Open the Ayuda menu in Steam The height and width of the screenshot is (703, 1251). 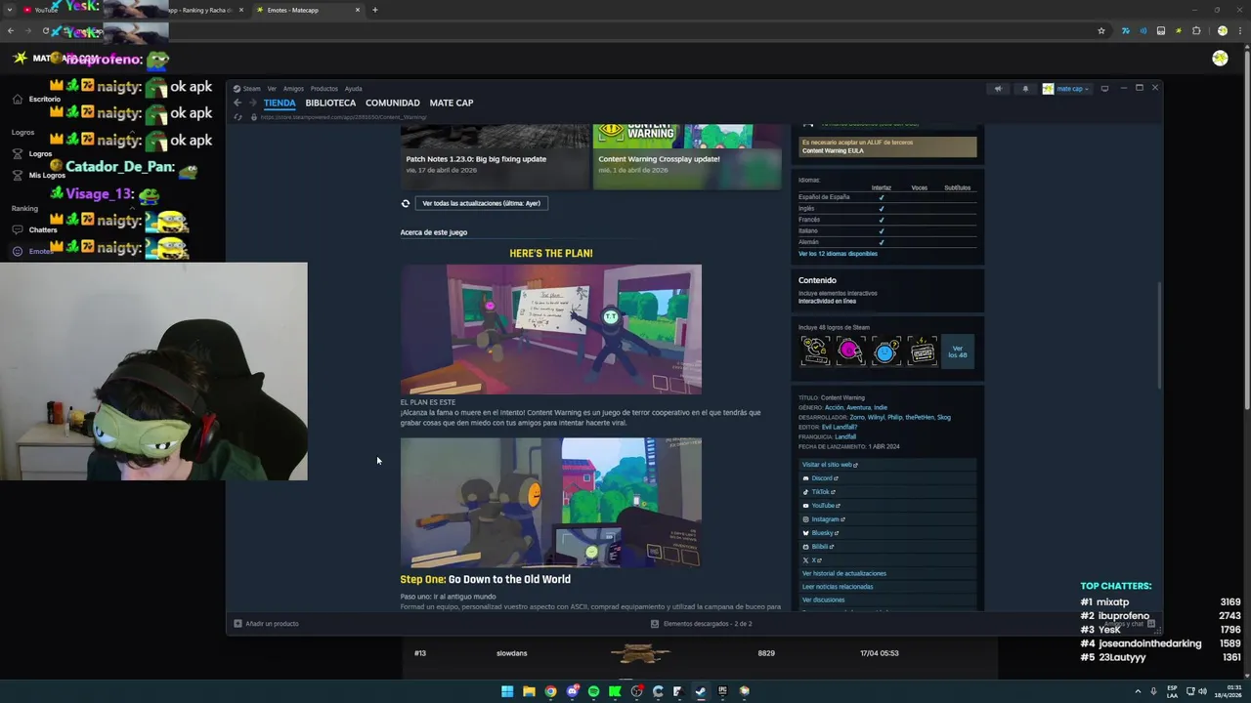353,89
